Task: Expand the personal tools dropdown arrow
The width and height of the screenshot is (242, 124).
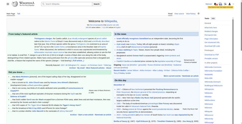Action: tap(233, 4)
